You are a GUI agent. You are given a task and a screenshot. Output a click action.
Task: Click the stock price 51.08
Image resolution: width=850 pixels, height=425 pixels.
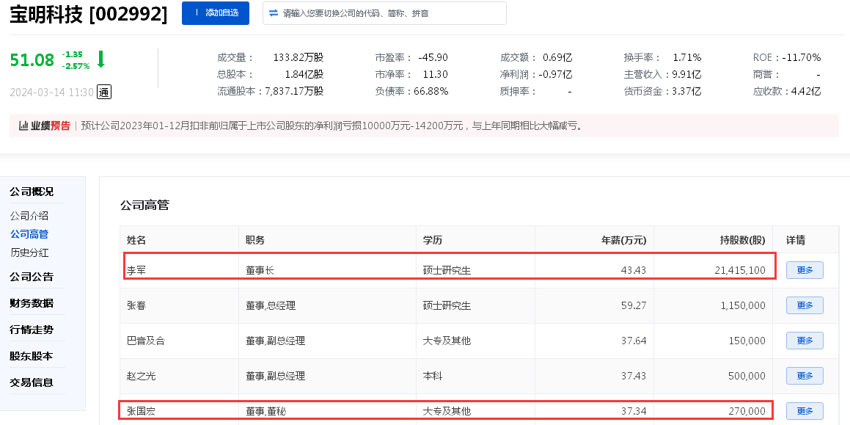pos(32,59)
